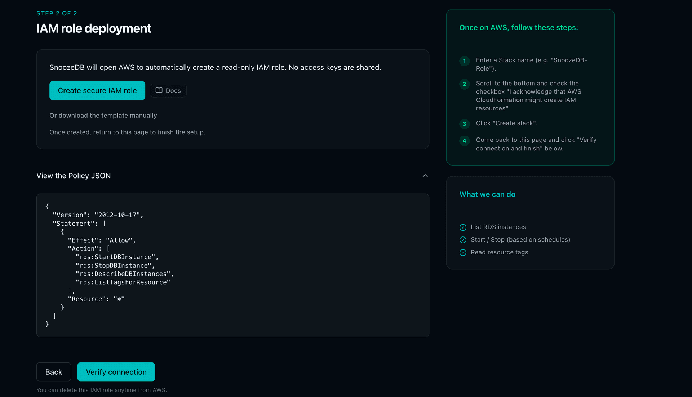
Task: Click the Once on AWS steps heading
Action: (x=519, y=27)
